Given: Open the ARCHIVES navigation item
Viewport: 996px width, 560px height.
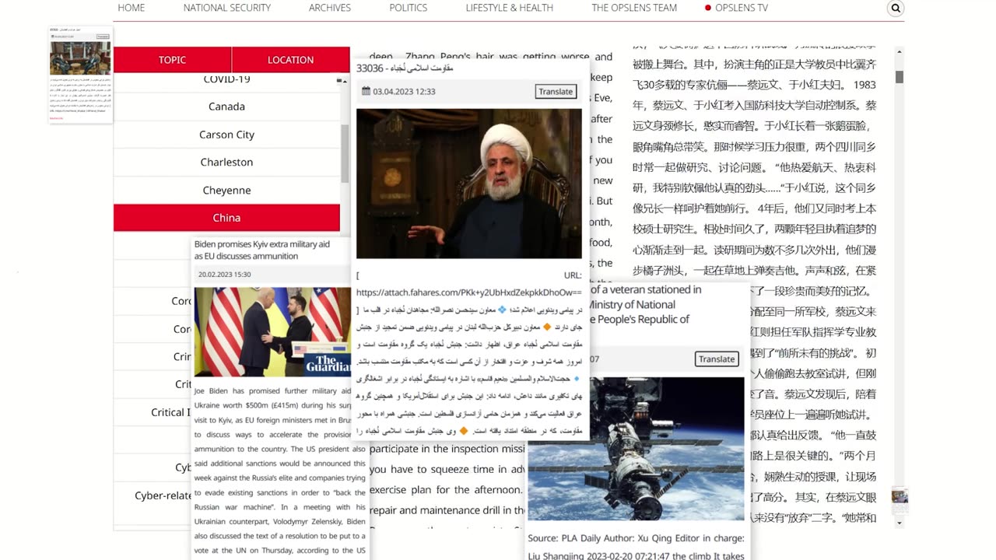Looking at the screenshot, I should 330,8.
